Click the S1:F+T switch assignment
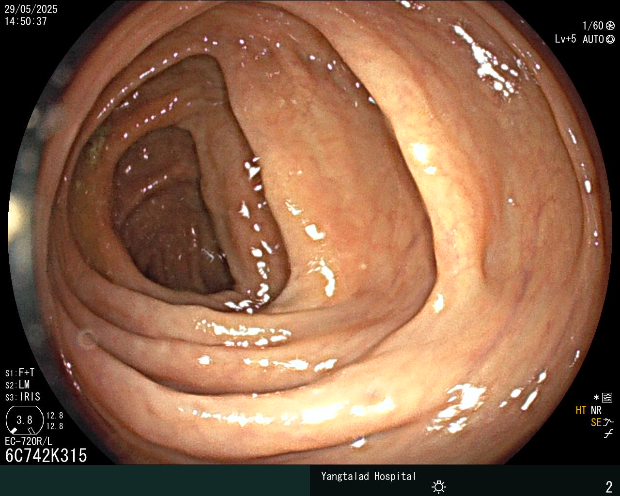The width and height of the screenshot is (620, 496). (20, 372)
